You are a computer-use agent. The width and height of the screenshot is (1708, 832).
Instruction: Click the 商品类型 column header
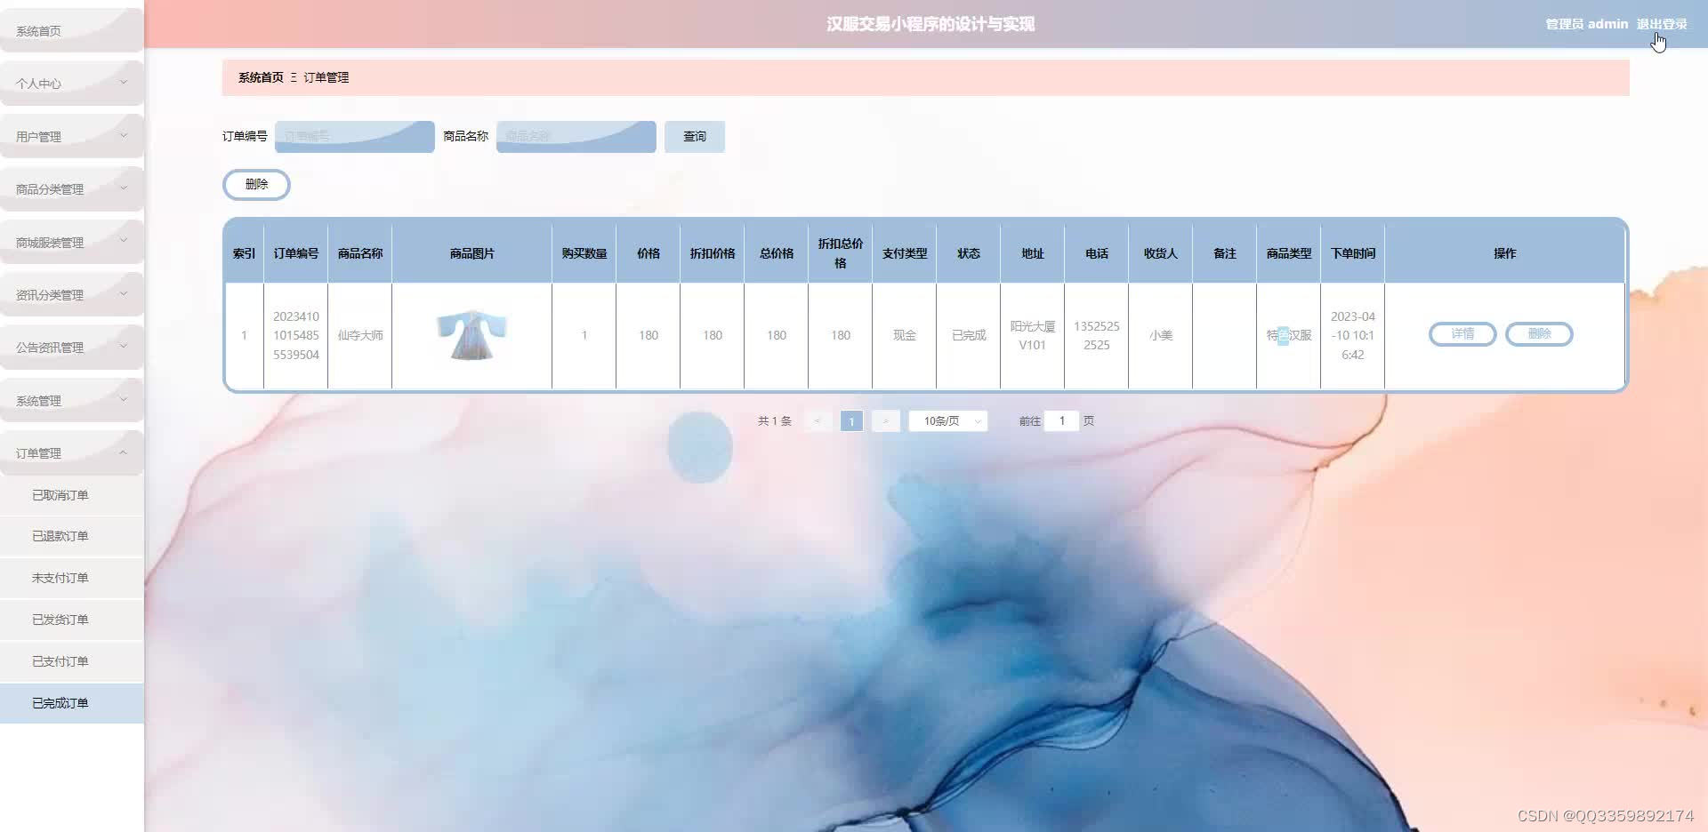(1289, 253)
